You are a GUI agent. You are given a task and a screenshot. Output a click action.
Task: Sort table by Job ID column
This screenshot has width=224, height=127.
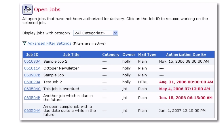(x=32, y=54)
